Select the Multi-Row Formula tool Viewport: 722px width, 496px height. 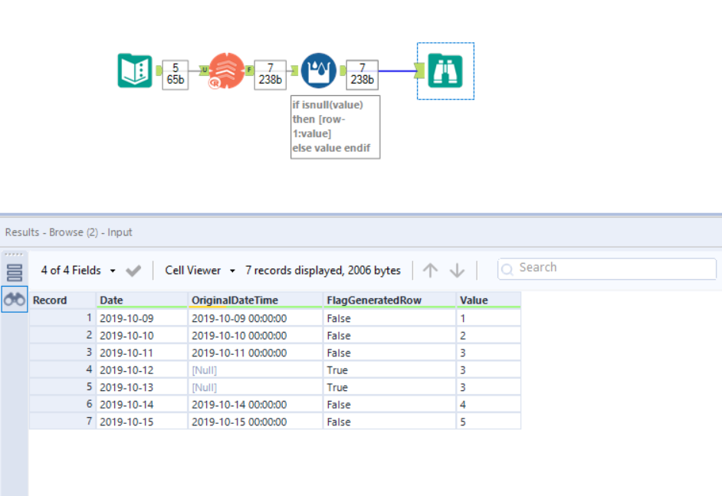click(319, 71)
